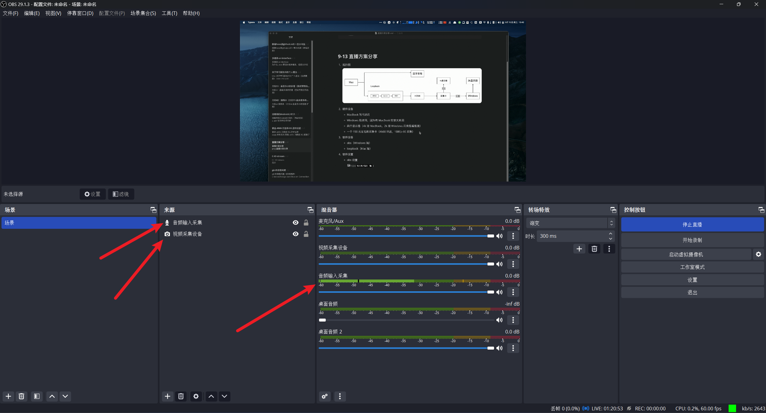Click 开始录制 button

(692, 240)
